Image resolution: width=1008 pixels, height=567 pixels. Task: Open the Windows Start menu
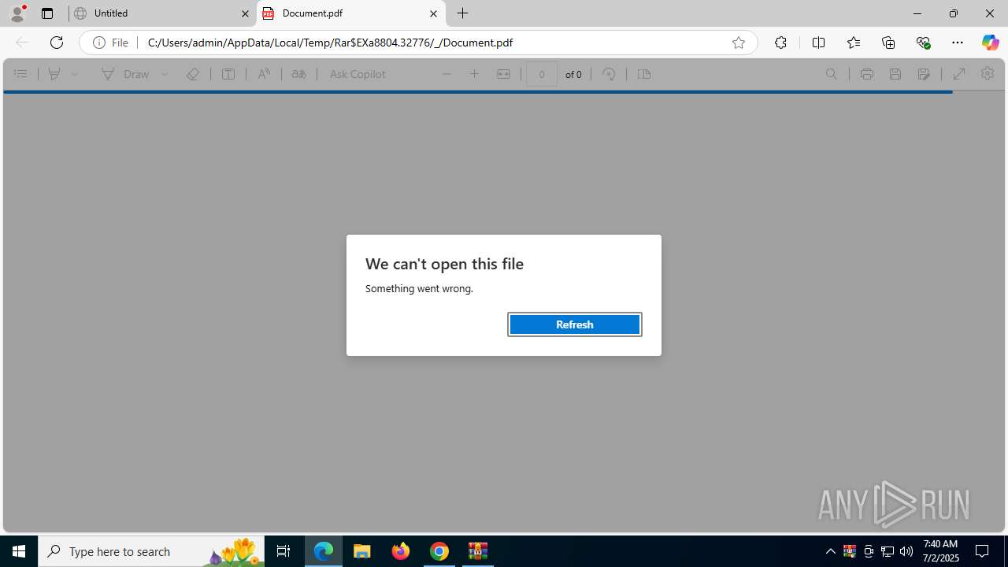pyautogui.click(x=19, y=551)
